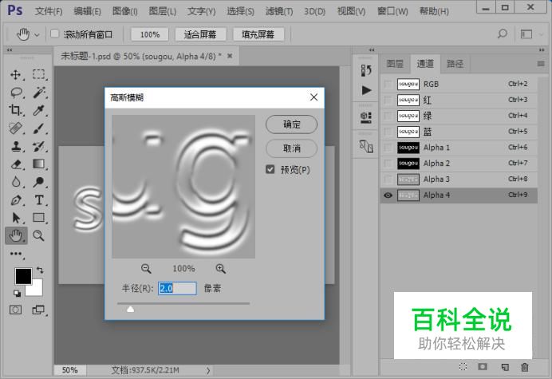Confirm Gaussian Blur with 确定
The image size is (552, 379).
(291, 124)
